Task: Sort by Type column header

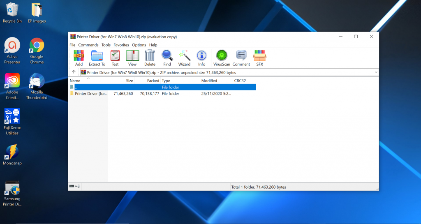Action: tap(180, 81)
